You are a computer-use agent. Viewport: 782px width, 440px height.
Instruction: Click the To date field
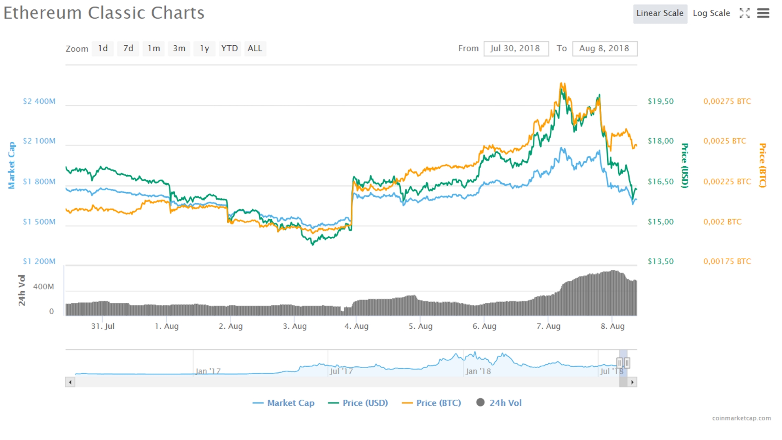tap(604, 48)
